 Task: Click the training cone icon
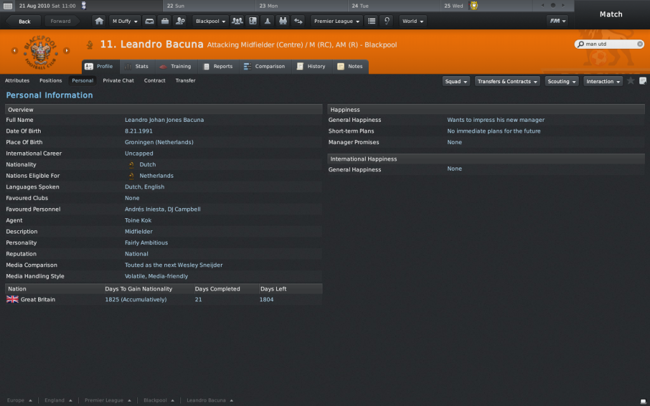pyautogui.click(x=268, y=21)
